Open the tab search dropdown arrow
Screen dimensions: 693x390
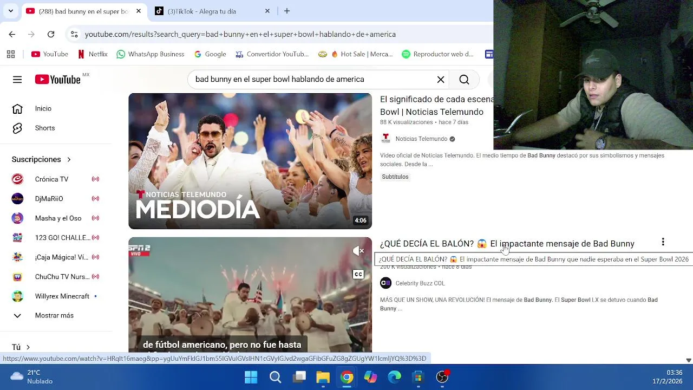coord(10,11)
